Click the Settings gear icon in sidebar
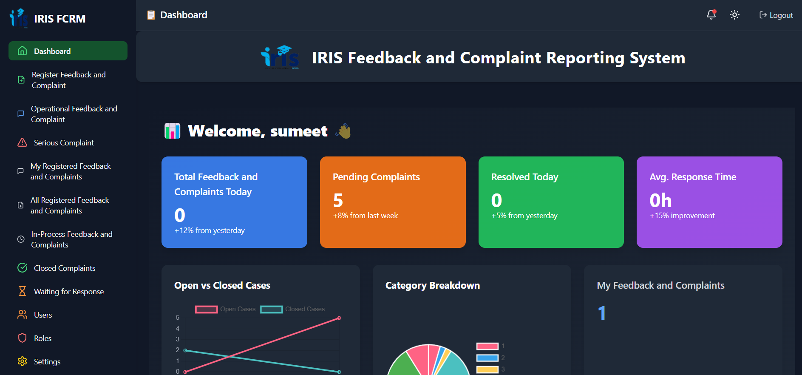The image size is (802, 375). [22, 361]
